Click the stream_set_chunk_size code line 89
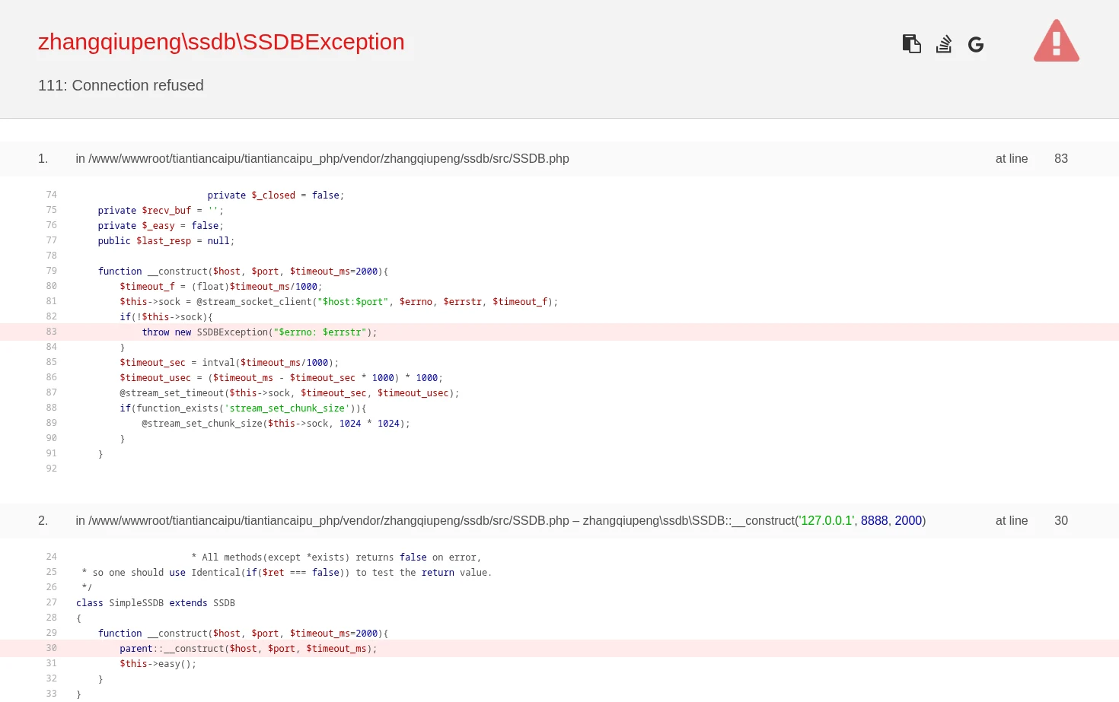Viewport: 1119px width, 702px height. [276, 424]
